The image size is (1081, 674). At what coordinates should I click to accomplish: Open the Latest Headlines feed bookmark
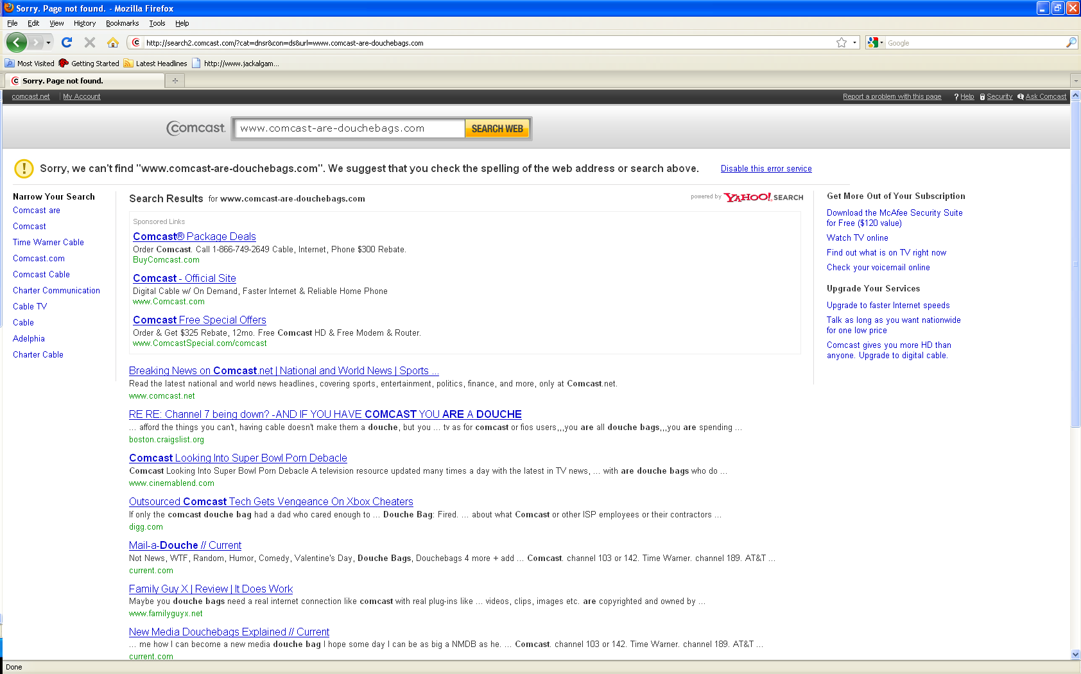click(x=155, y=64)
